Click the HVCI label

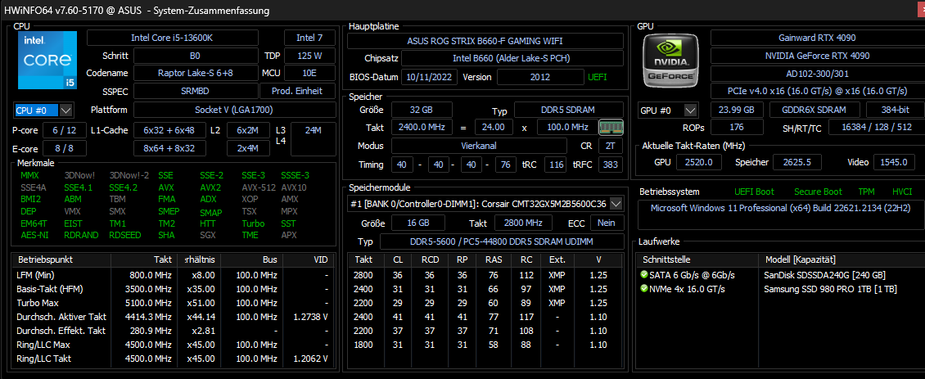pyautogui.click(x=902, y=192)
